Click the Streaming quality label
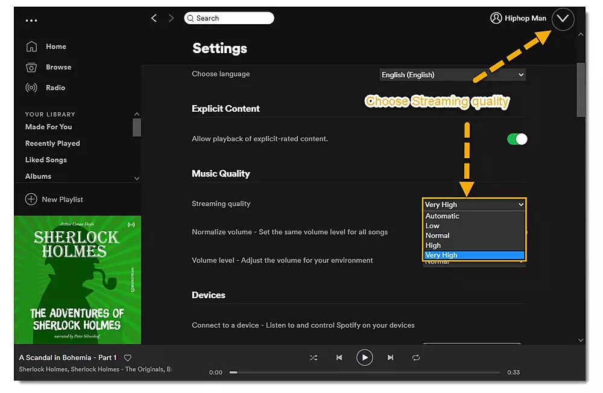603x393 pixels. coord(221,203)
